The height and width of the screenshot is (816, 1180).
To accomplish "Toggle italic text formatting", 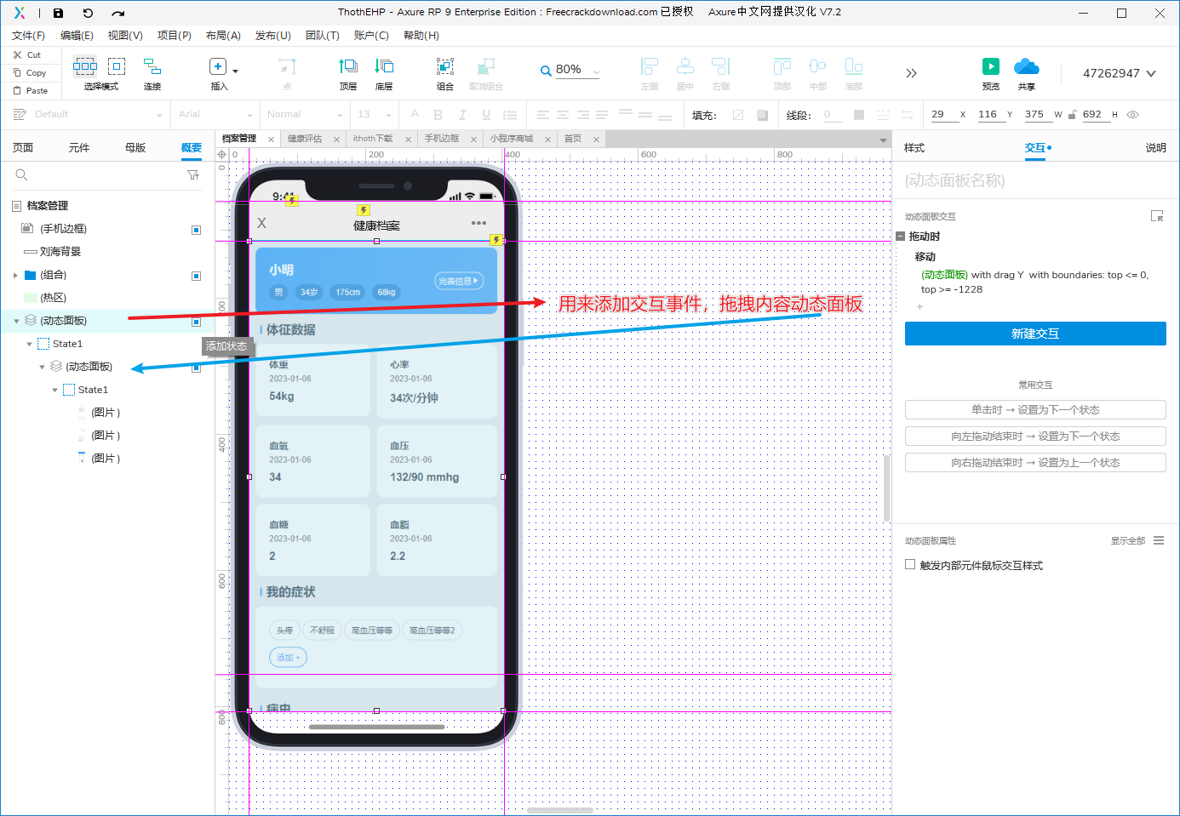I will click(x=462, y=115).
